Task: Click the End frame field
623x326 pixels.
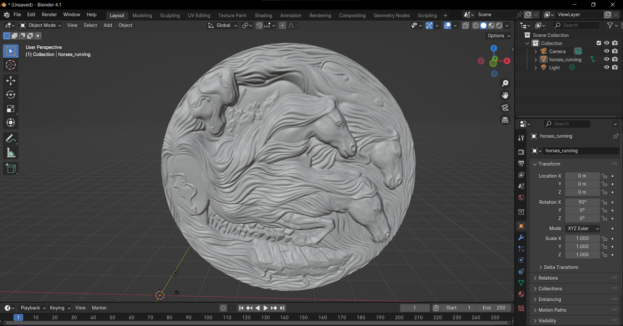Action: click(x=494, y=308)
